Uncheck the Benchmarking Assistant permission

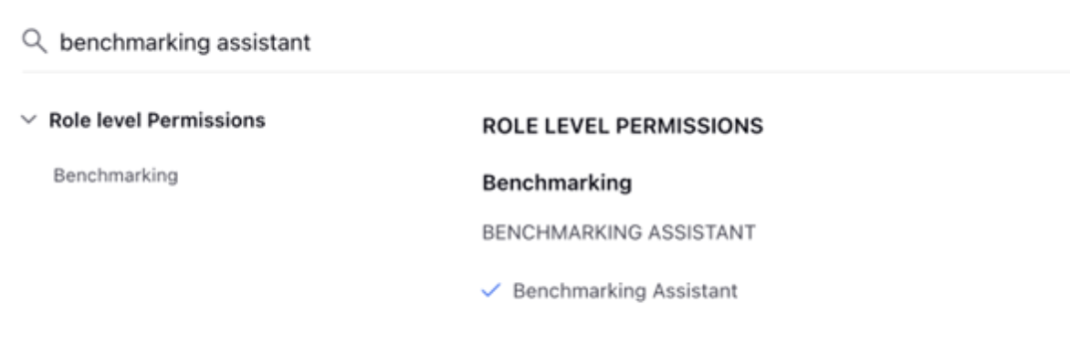[x=491, y=291]
